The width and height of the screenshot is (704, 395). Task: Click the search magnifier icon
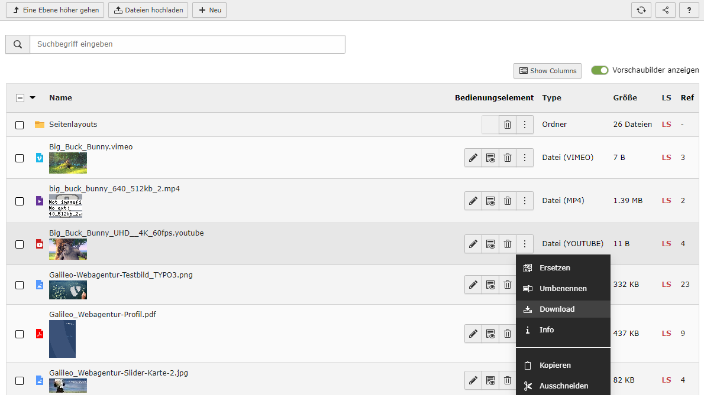click(x=17, y=44)
